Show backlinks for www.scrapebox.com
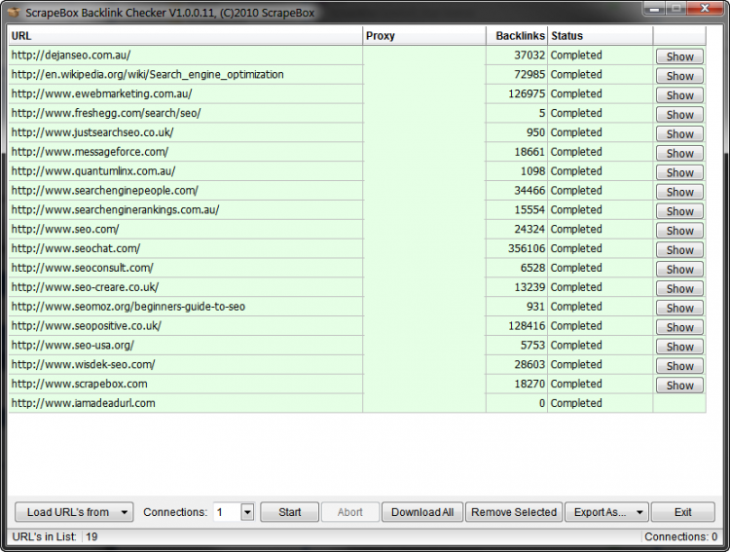730x552 pixels. coord(679,386)
